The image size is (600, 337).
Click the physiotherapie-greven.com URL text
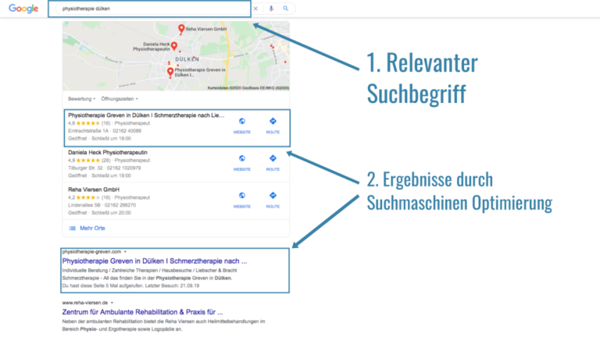tap(91, 252)
